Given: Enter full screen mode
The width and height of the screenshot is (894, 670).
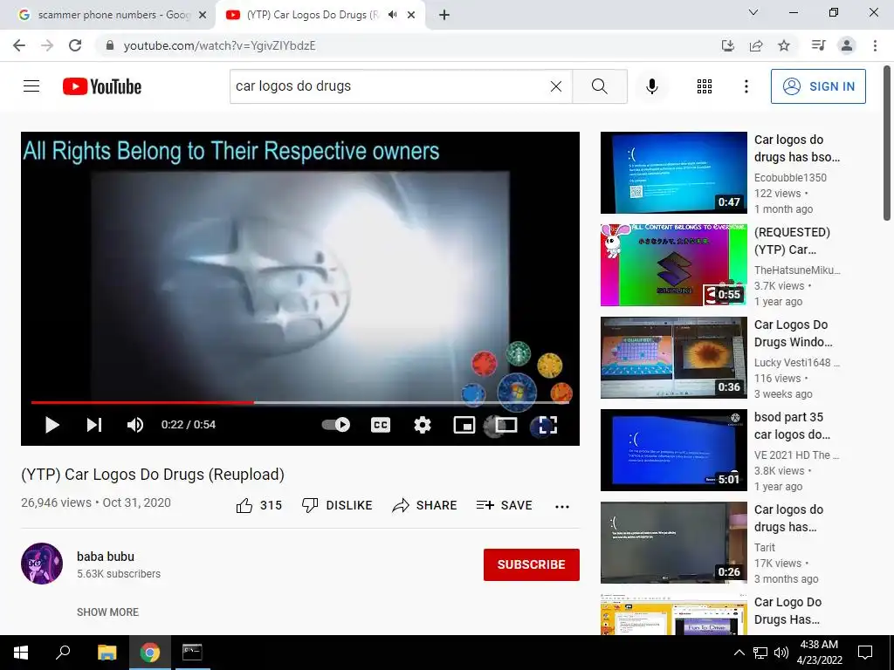Looking at the screenshot, I should 547,425.
